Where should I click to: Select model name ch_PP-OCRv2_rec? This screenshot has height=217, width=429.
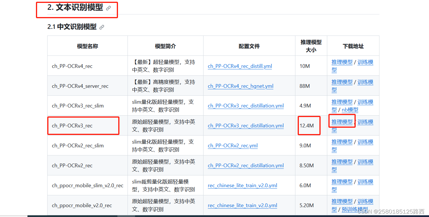pyautogui.click(x=72, y=166)
